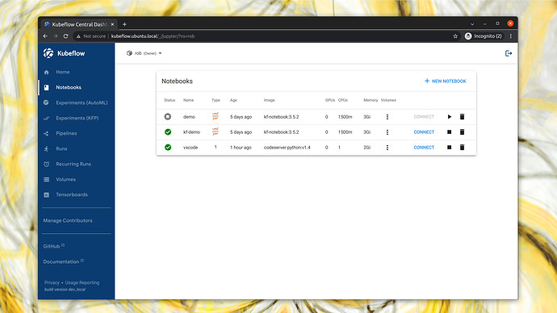Image resolution: width=557 pixels, height=313 pixels.
Task: Open Manage Contributors
Action: click(x=68, y=220)
